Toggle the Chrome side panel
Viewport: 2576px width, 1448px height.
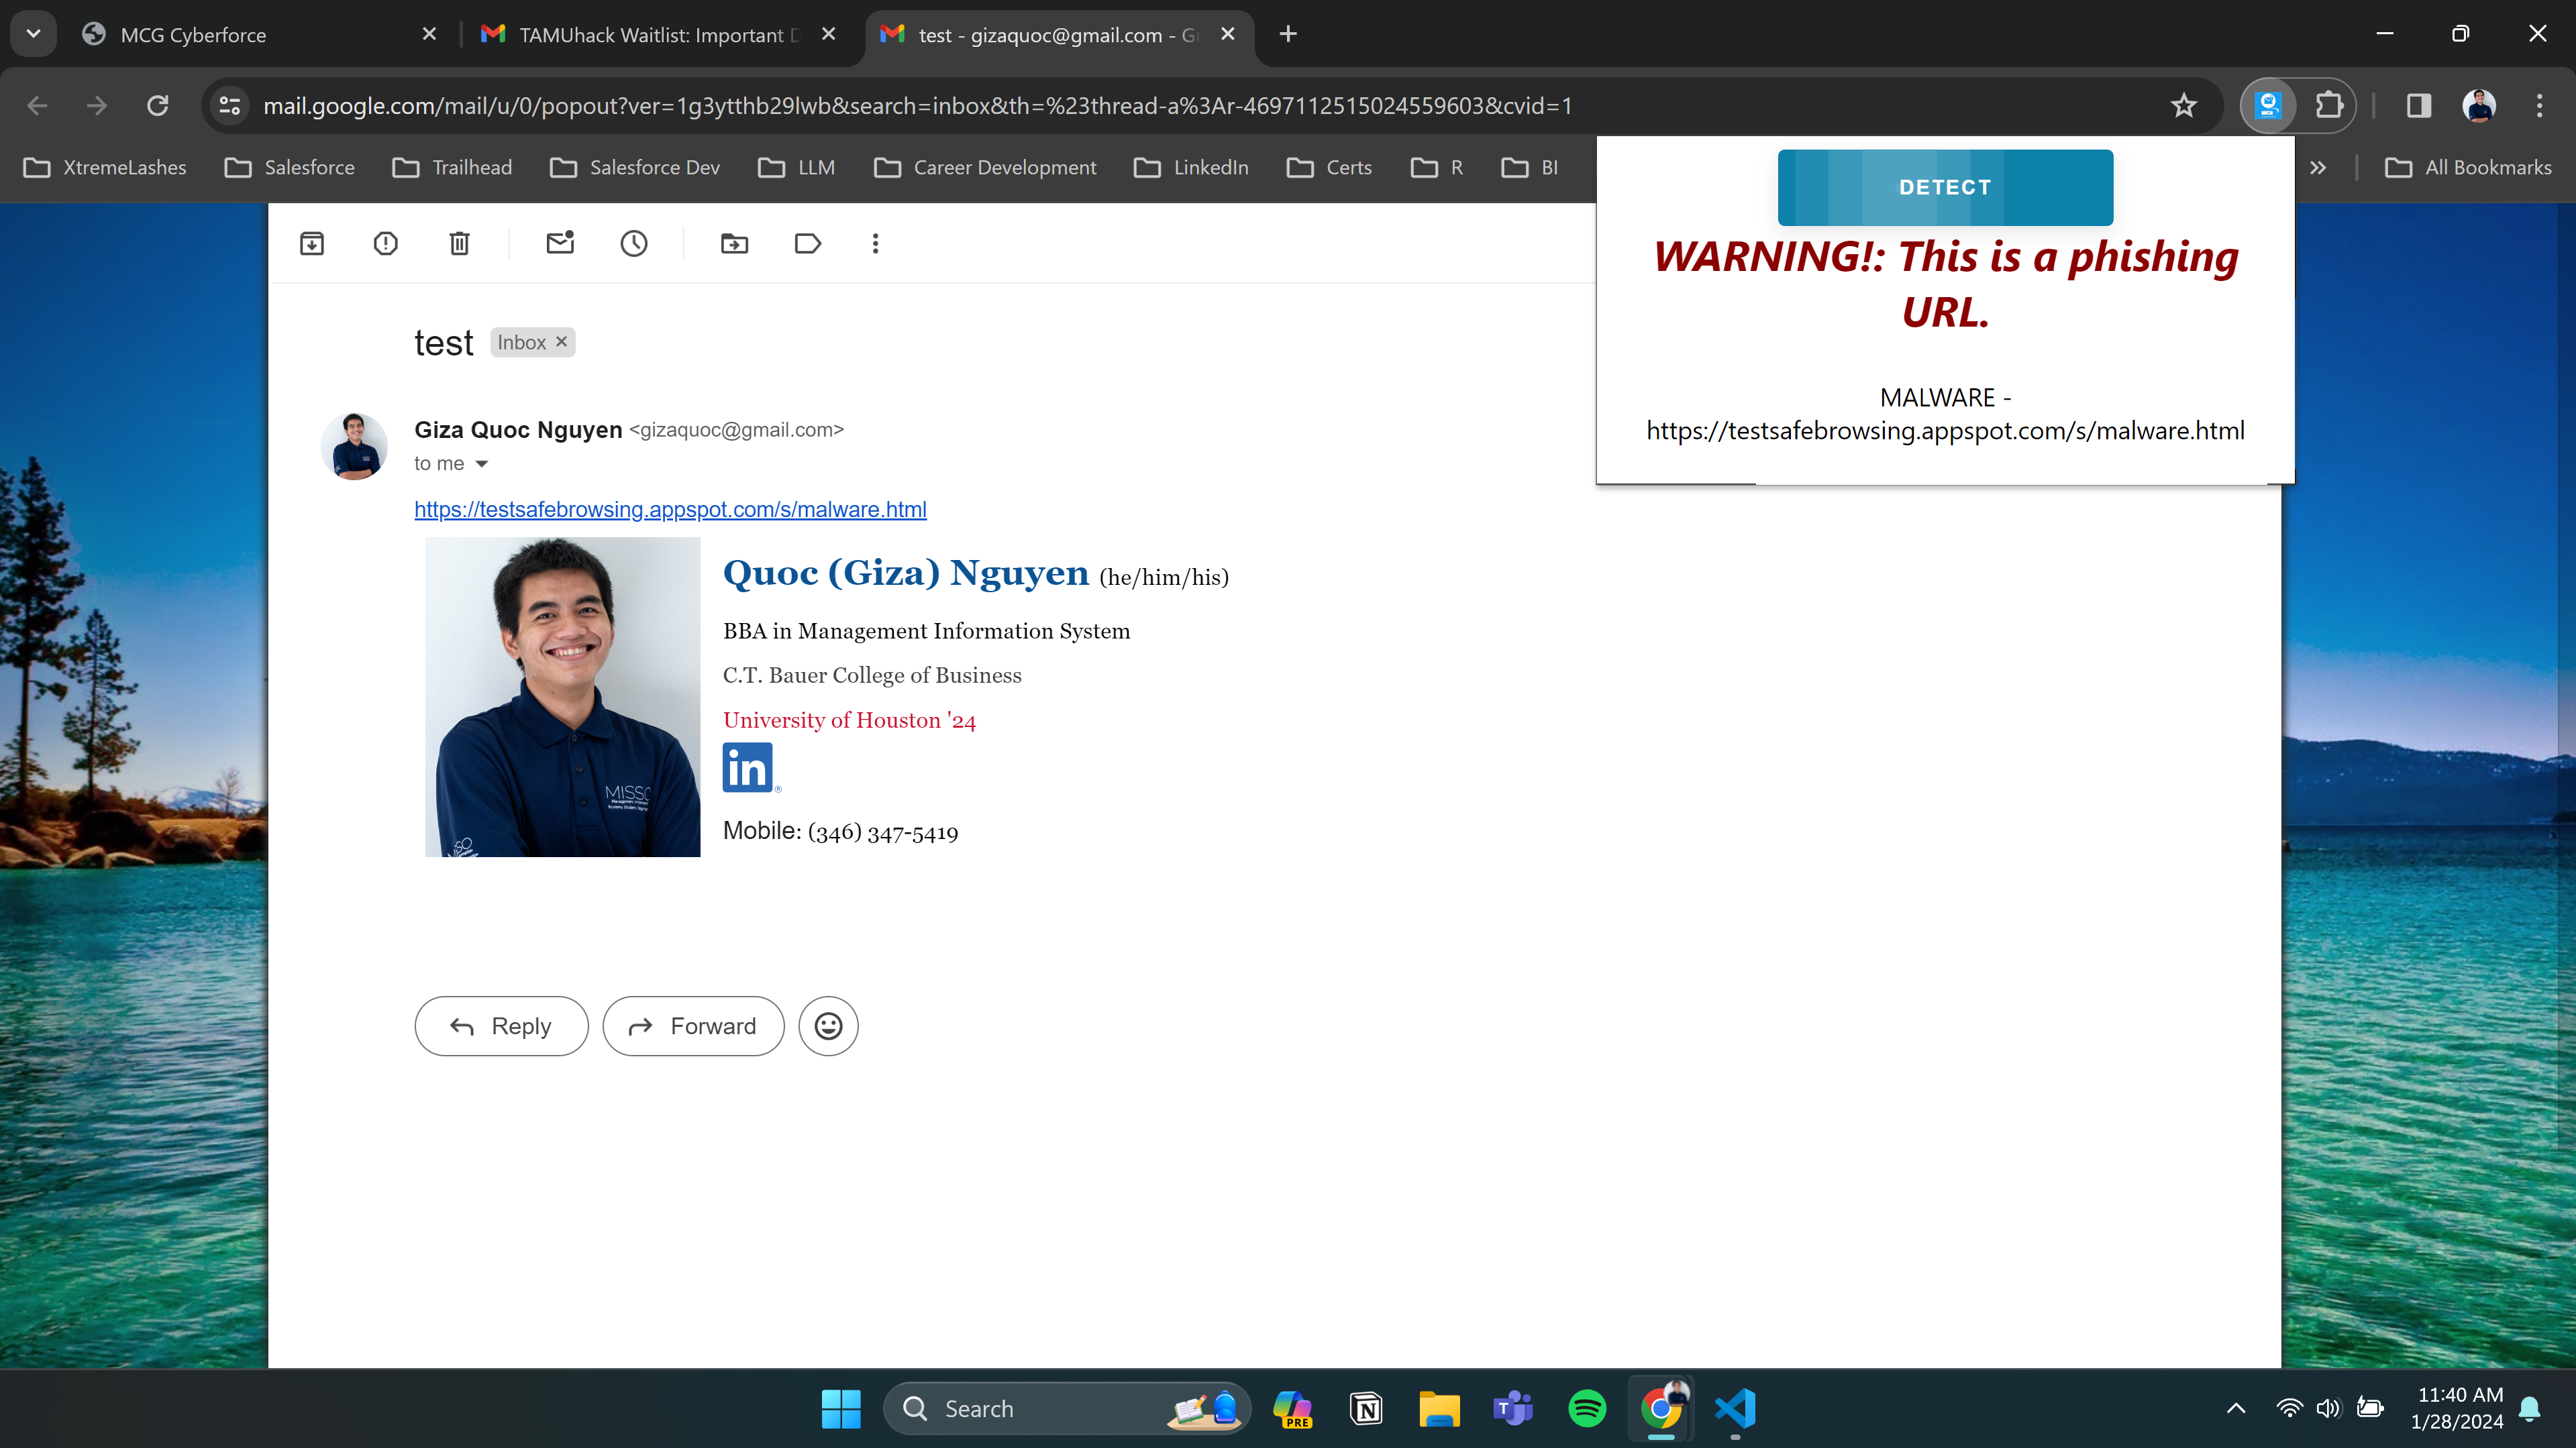point(2418,106)
